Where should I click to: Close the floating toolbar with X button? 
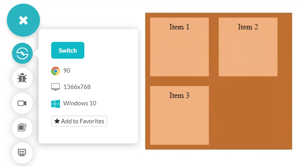[x=23, y=20]
